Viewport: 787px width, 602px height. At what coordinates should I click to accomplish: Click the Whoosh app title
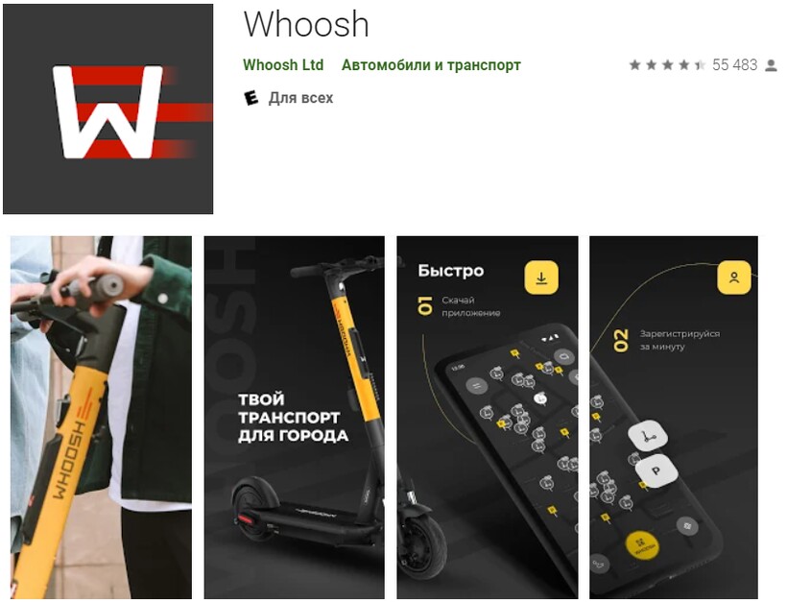click(x=306, y=24)
